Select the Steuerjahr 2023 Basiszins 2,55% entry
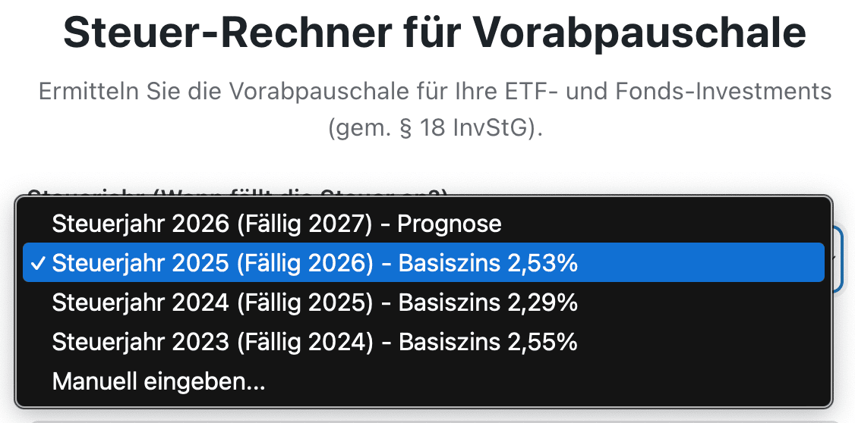 [x=314, y=342]
